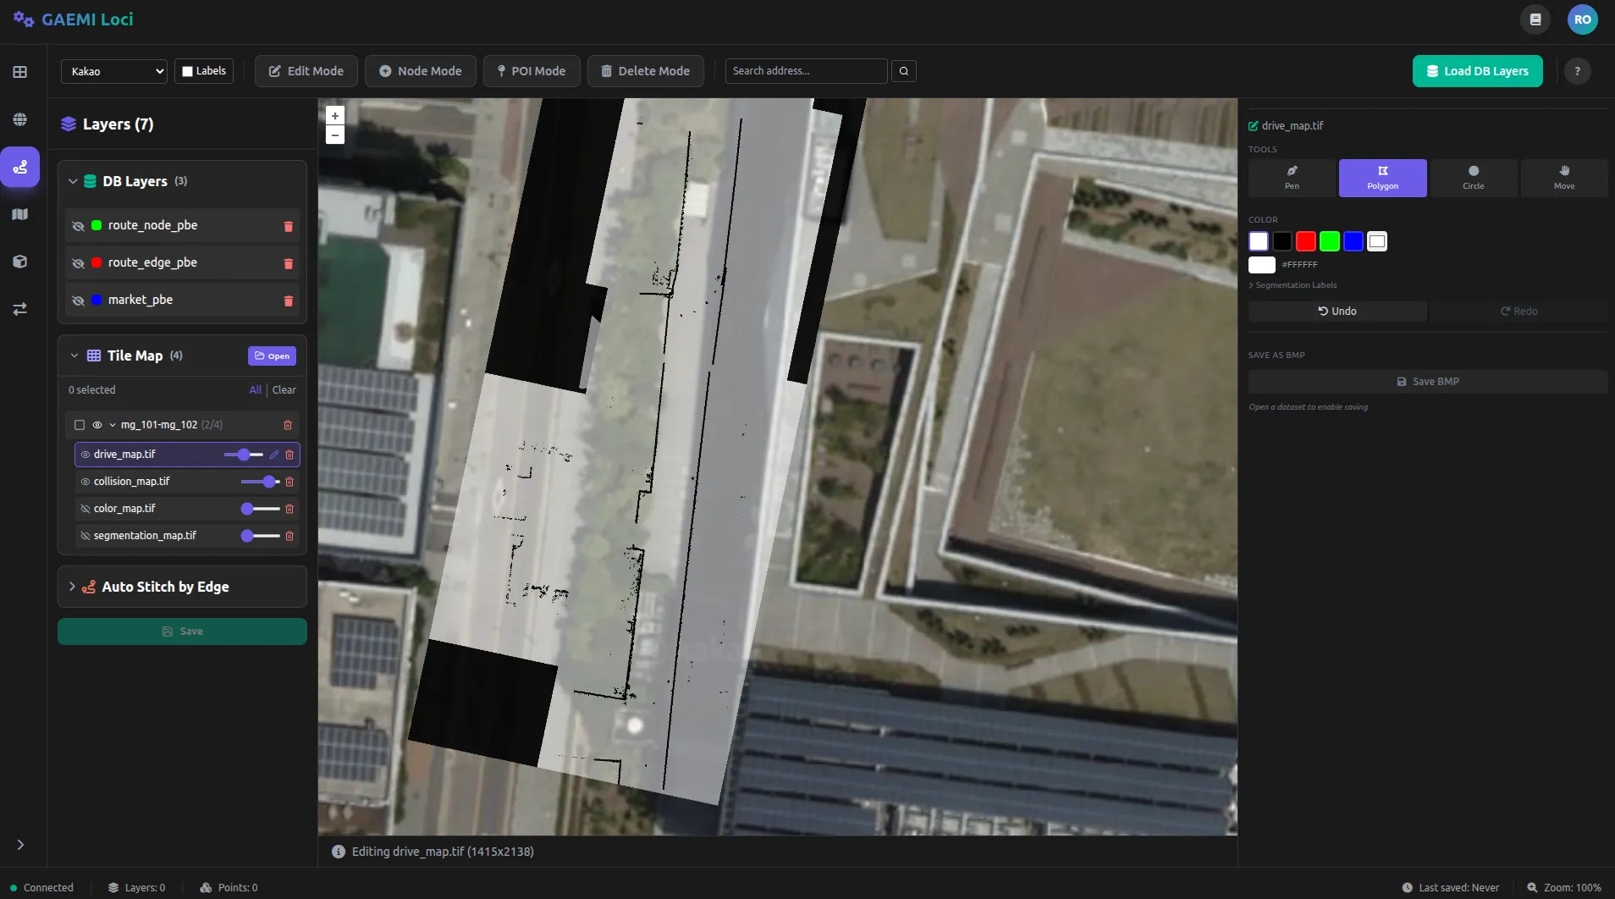Collapse the DB Layers section
This screenshot has height=899, width=1615.
[73, 181]
